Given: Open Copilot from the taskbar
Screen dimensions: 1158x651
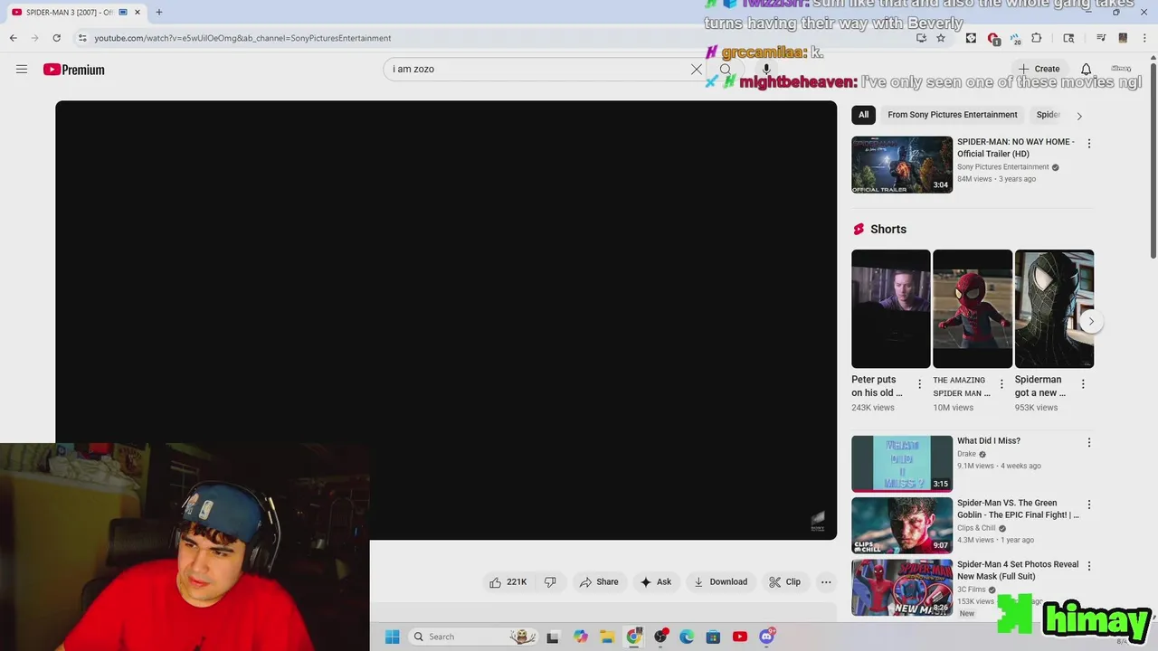Looking at the screenshot, I should pyautogui.click(x=580, y=637).
